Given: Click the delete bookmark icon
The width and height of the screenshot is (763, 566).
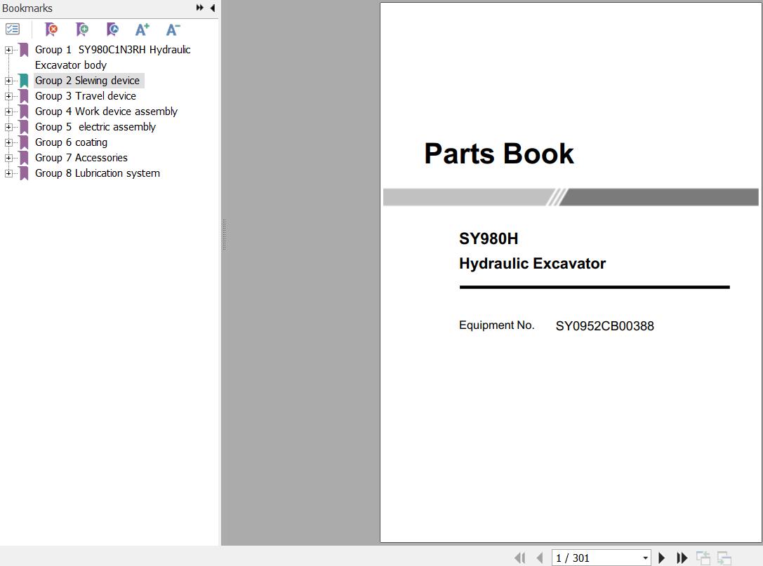Looking at the screenshot, I should (51, 29).
